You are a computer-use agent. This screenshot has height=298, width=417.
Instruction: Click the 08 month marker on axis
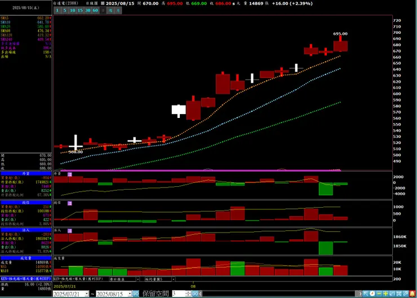coord(193,286)
